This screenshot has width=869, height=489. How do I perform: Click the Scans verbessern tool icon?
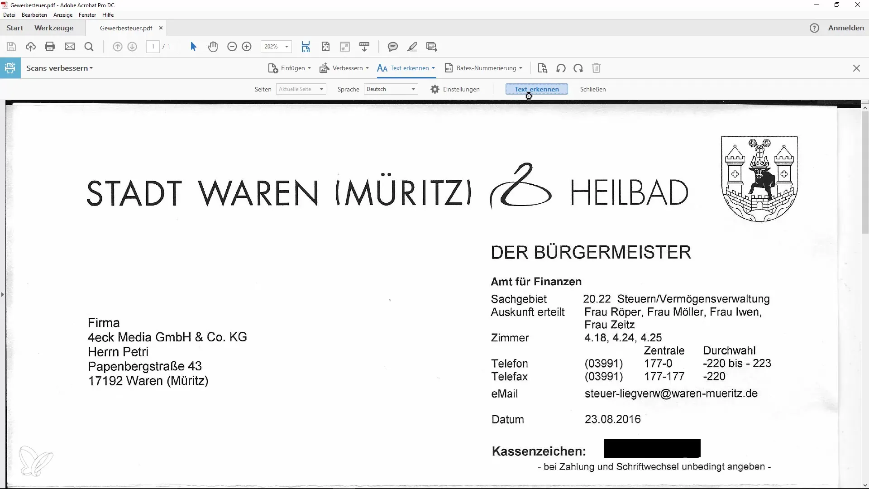10,68
